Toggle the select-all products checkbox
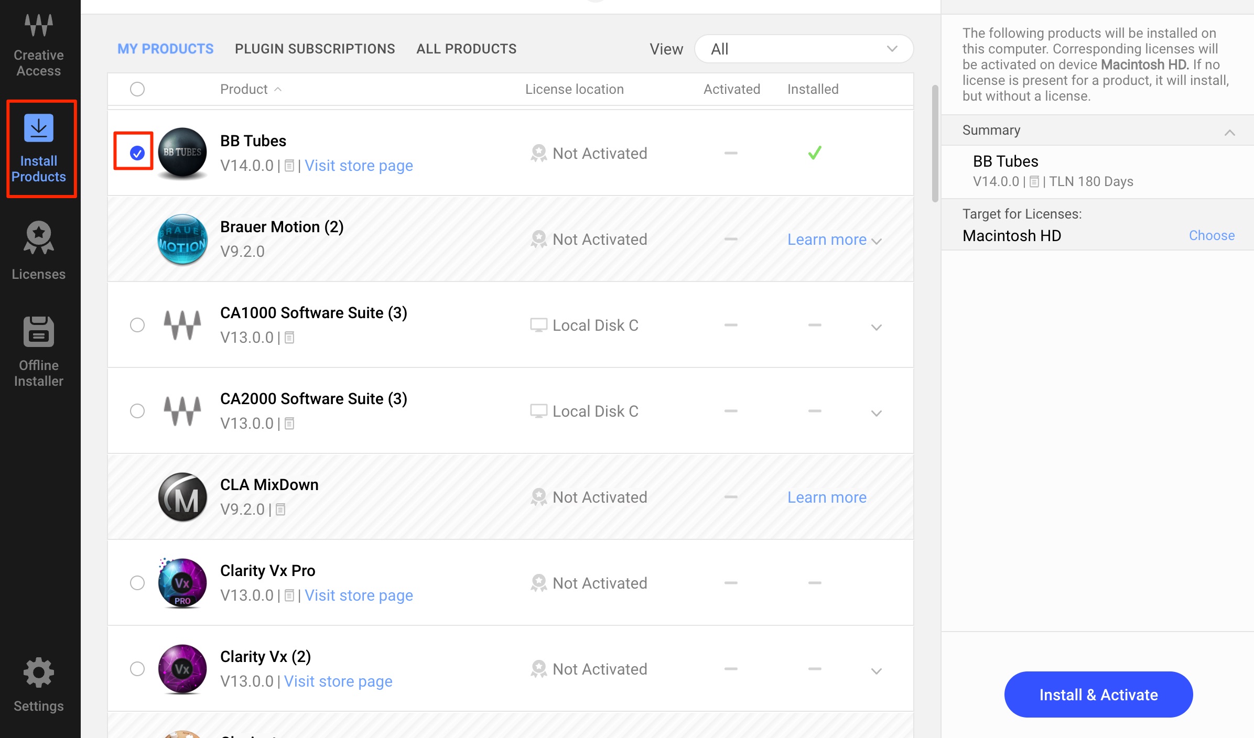Screen dimensions: 1254x738 137,89
